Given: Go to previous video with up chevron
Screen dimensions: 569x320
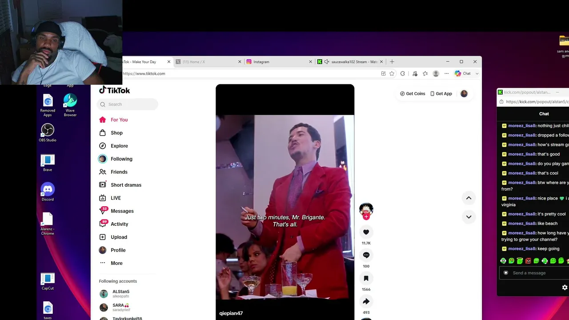Looking at the screenshot, I should pos(469,198).
